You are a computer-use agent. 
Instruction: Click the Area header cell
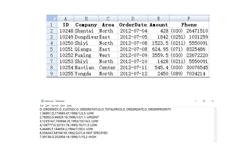108,24
